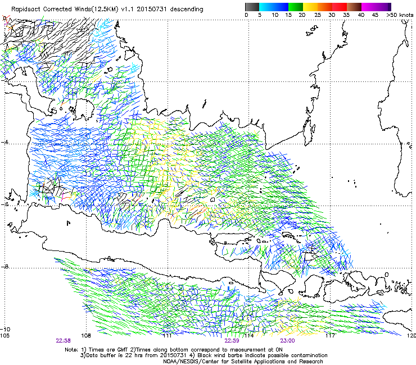Click the "Note: 1) Times are GMT" text
The height and width of the screenshot is (365, 416).
click(x=97, y=350)
